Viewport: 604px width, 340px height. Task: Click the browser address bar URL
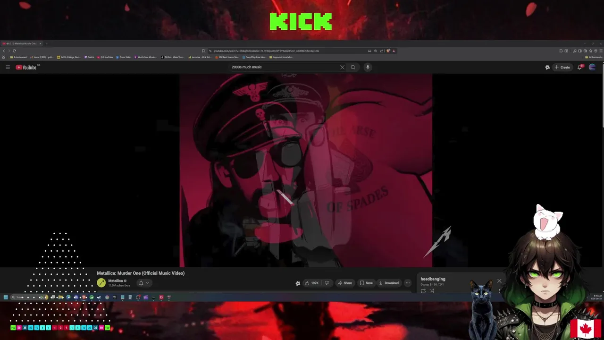(267, 51)
